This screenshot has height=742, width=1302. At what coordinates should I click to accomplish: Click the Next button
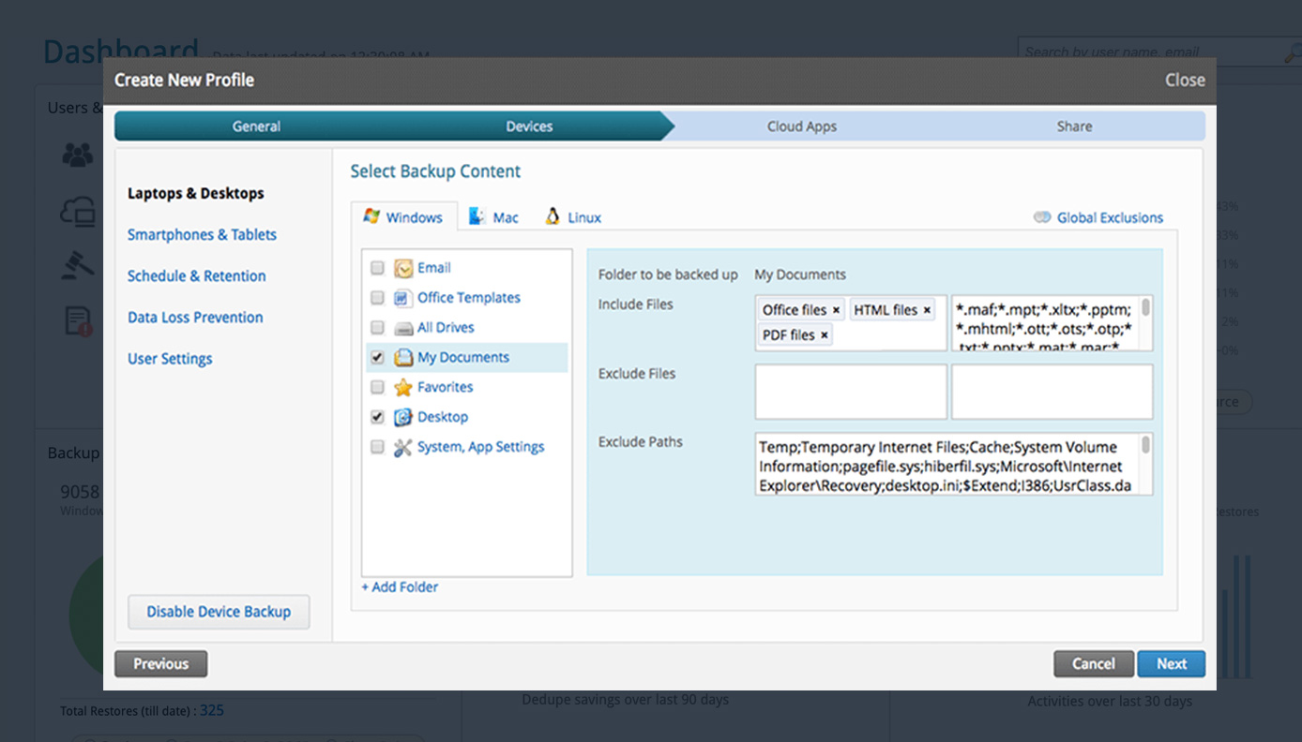tap(1172, 663)
